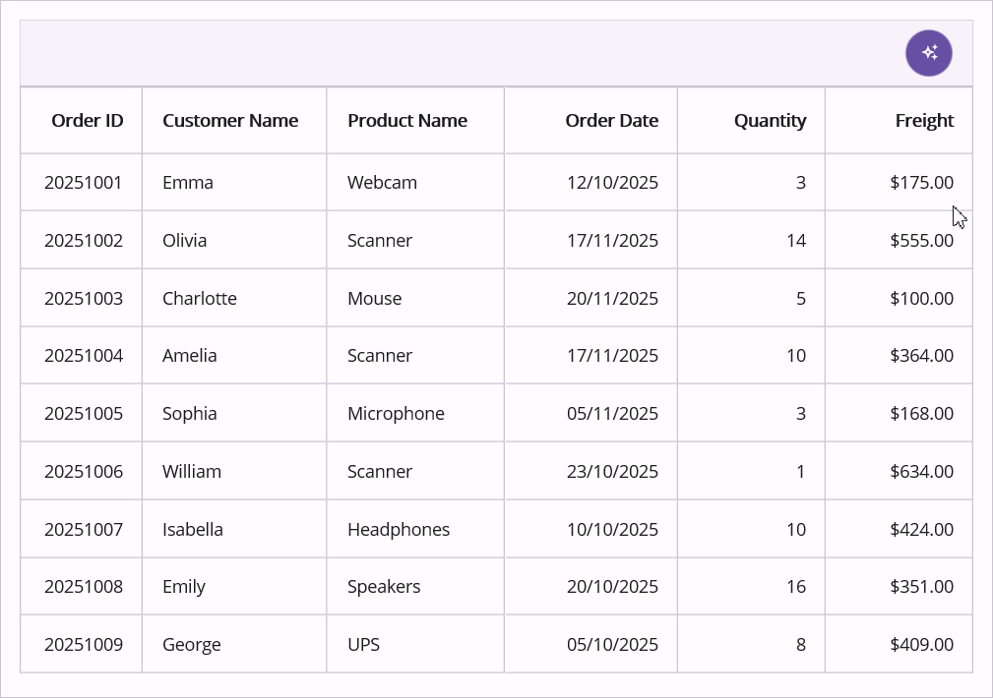
Task: Click order date 20/10/2025 for Emily
Action: 612,587
